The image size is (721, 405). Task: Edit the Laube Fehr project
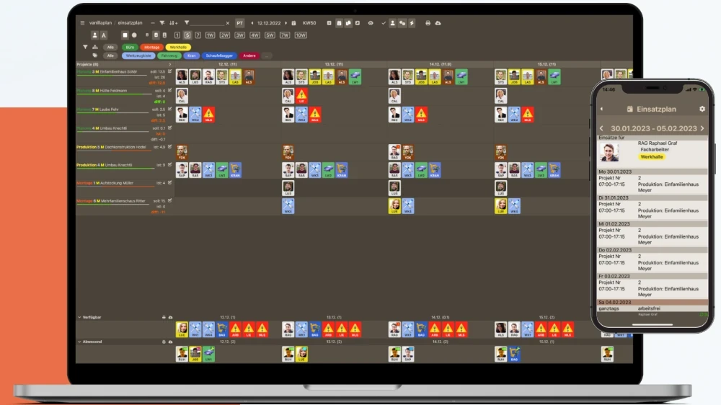169,110
